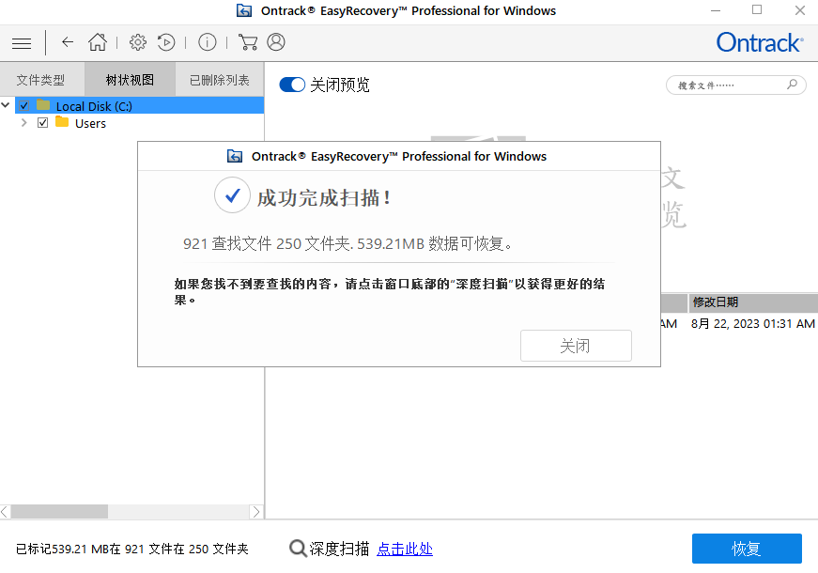
Task: Collapse the Local Disk (C:) tree node
Action: click(7, 105)
